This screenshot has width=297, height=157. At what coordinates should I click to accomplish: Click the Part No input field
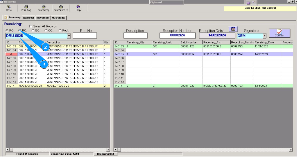(85, 35)
